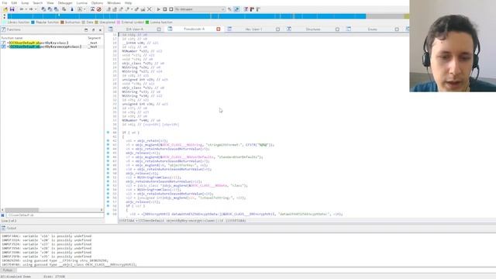Viewport: 496px width, 279px height.
Task: Toggle breakpoint dot on the isEqualToString line
Action: pos(108,198)
